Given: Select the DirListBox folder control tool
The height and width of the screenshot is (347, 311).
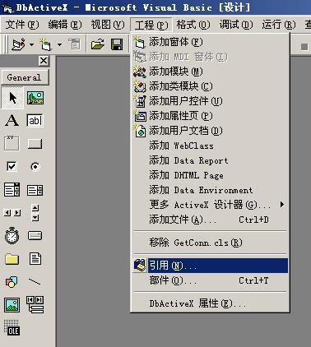Looking at the screenshot, I should (x=12, y=259).
